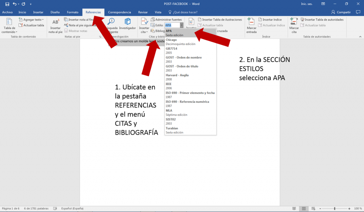The height and width of the screenshot is (212, 364).
Task: Collapse the Estilo dropdown arrow
Action: (182, 25)
